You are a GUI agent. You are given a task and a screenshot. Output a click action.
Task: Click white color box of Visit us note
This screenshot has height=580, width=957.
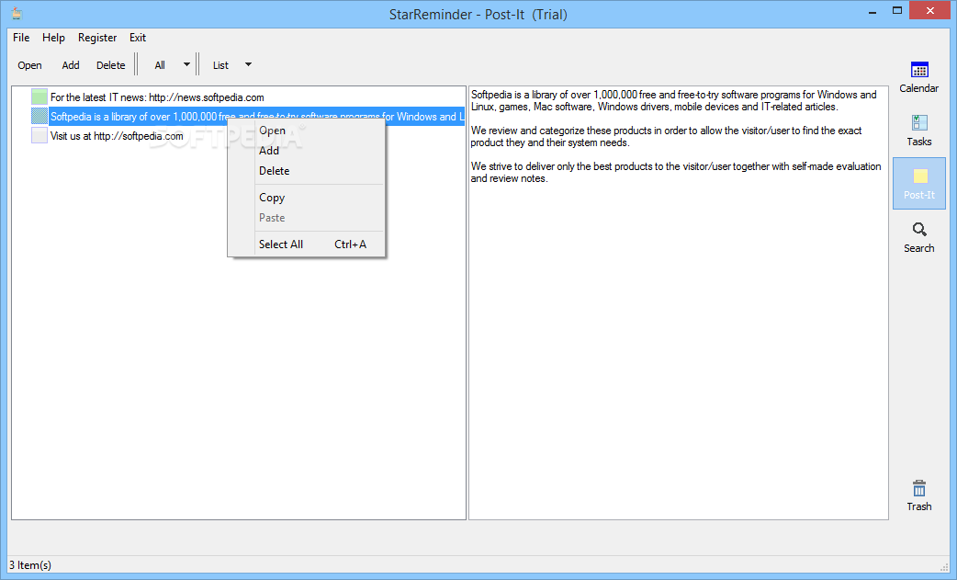tap(39, 135)
